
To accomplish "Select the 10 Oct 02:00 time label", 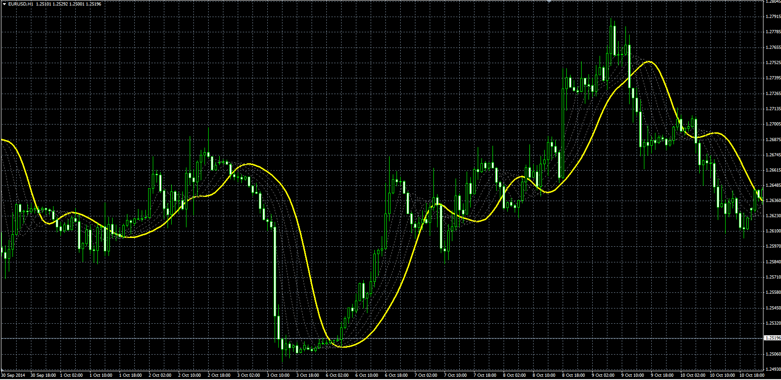I will pos(693,375).
